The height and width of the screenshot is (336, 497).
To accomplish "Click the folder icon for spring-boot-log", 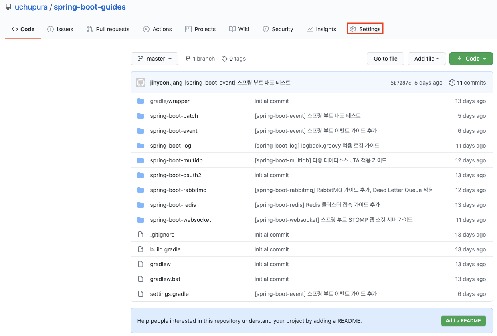I will (141, 146).
